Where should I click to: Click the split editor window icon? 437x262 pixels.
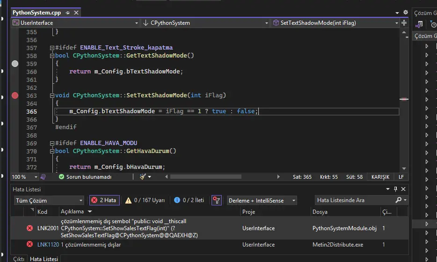tap(404, 23)
